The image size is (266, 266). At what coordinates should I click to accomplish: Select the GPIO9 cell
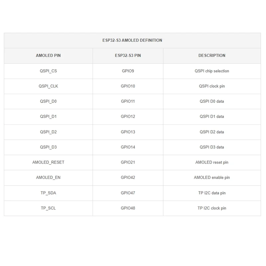point(128,71)
